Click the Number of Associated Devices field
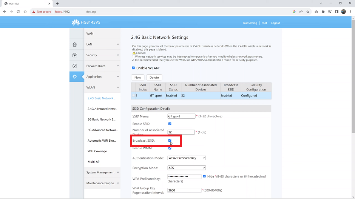The image size is (355, 199). 181,132
